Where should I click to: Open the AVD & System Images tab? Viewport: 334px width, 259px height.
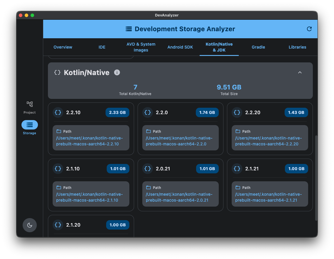click(141, 47)
